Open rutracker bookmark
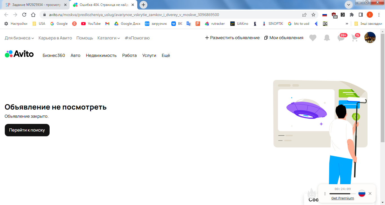Screen dimensions: 385x205 [215, 24]
